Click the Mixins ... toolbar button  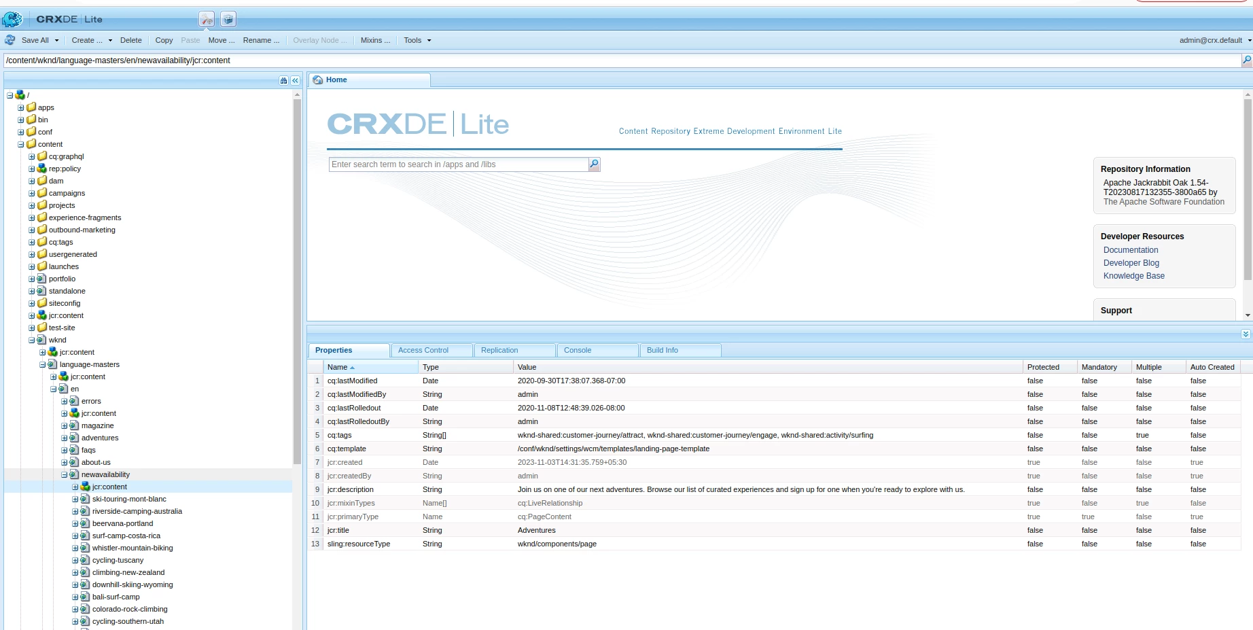375,40
